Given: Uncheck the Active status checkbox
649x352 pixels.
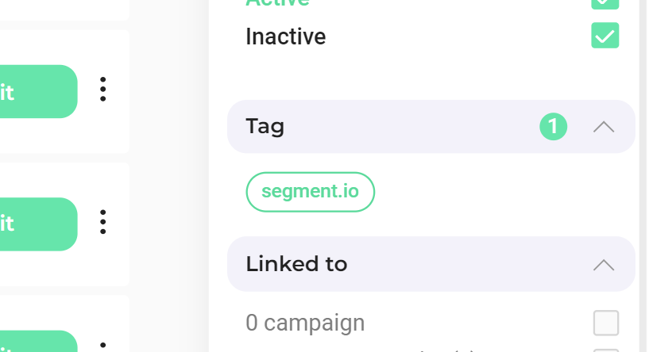Looking at the screenshot, I should pos(605,3).
